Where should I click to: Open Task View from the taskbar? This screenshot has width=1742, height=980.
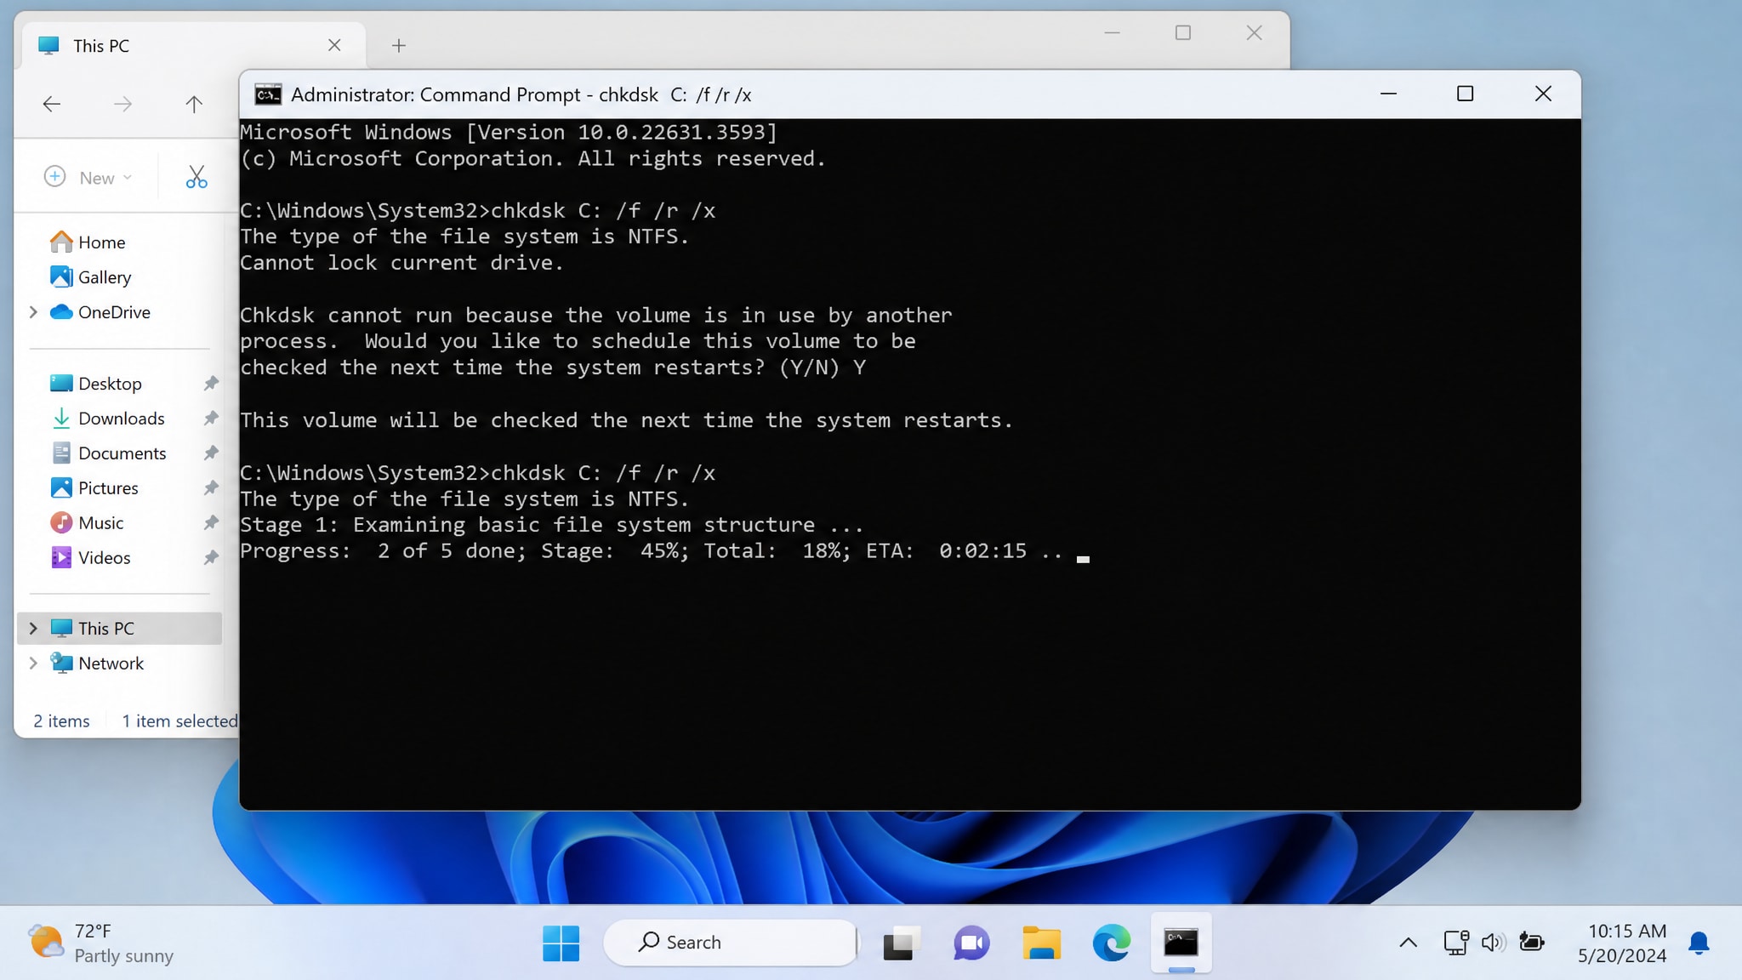click(901, 943)
